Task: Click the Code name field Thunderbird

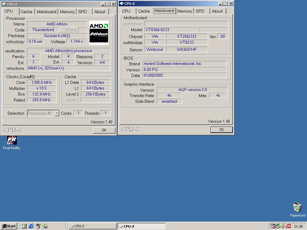Action: tap(43, 30)
